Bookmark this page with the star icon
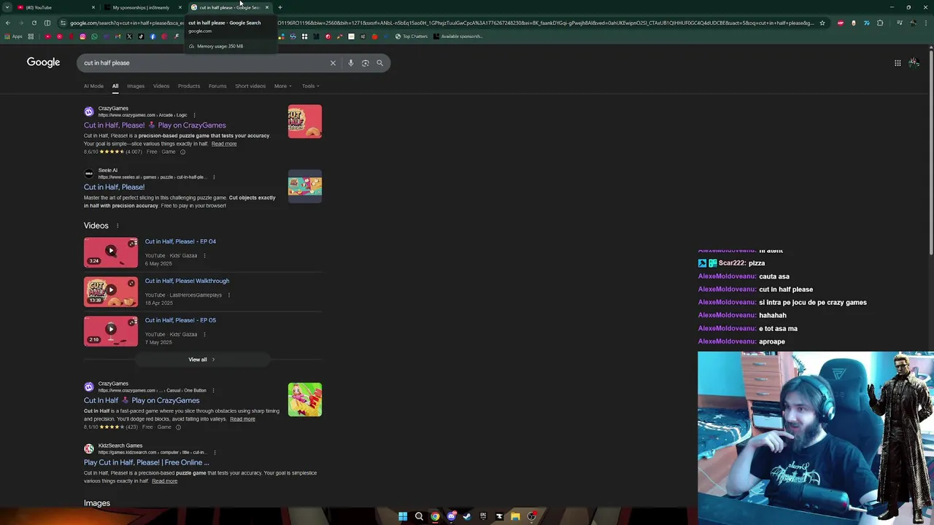The height and width of the screenshot is (525, 934). [x=822, y=23]
